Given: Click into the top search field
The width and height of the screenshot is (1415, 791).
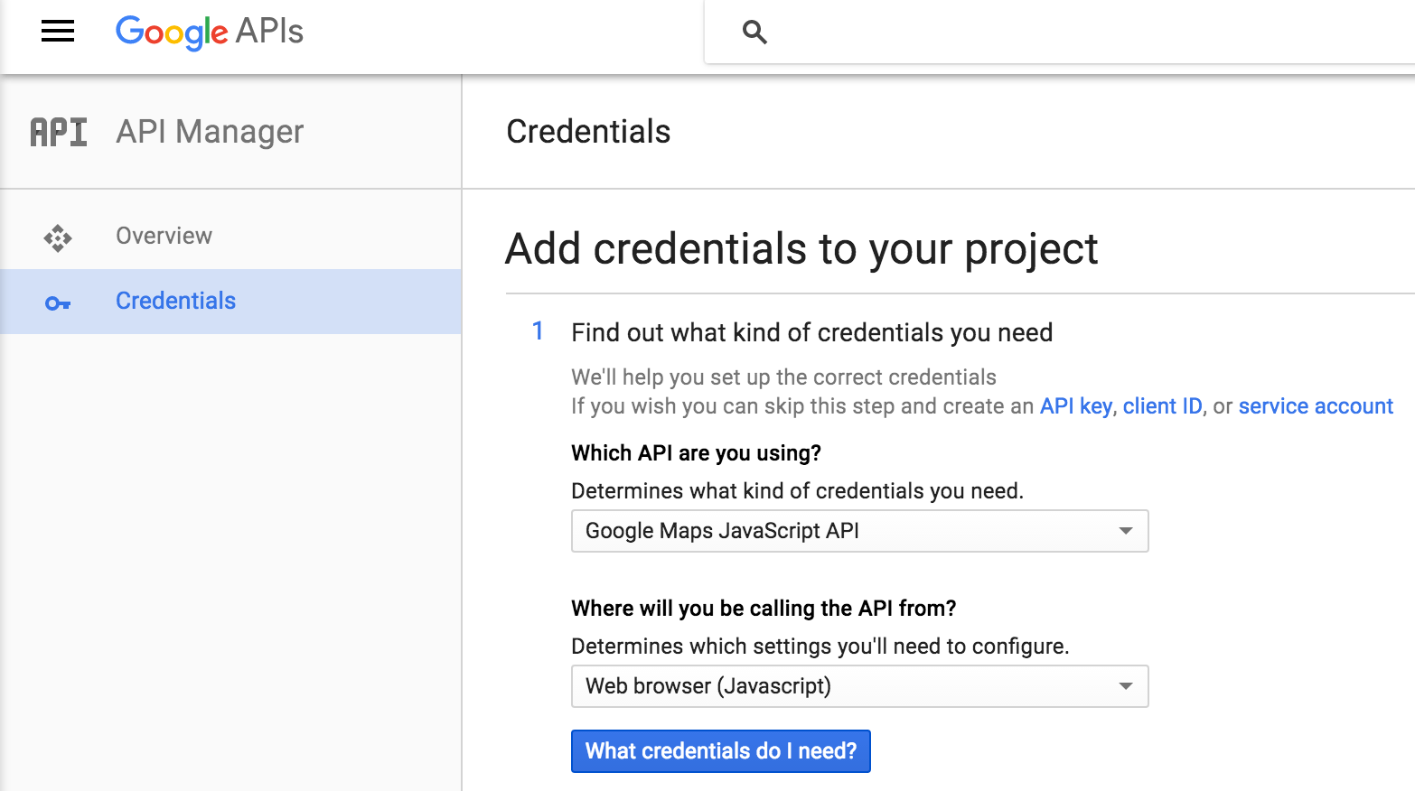Looking at the screenshot, I should click(1084, 33).
